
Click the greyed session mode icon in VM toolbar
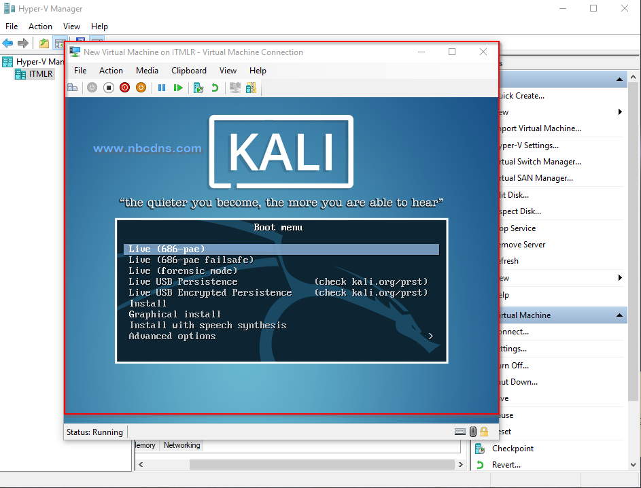pyautogui.click(x=235, y=88)
